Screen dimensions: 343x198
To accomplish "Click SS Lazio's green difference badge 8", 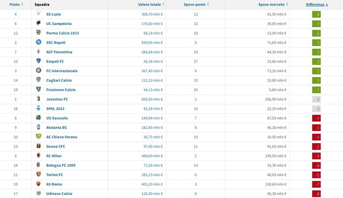I will point(316,14).
